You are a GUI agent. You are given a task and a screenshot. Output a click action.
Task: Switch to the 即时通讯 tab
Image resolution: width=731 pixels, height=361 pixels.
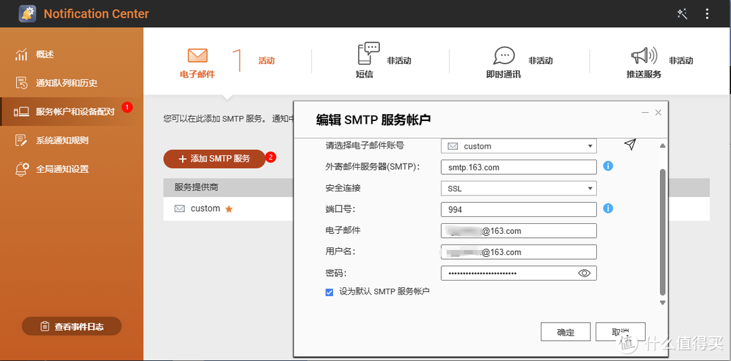504,62
